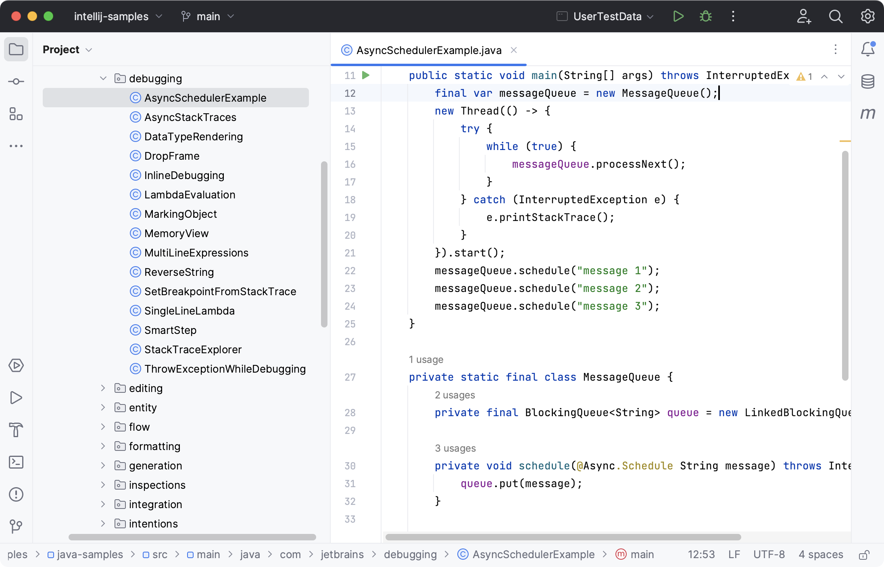Start debugging with the bug icon
The width and height of the screenshot is (884, 567).
click(705, 16)
